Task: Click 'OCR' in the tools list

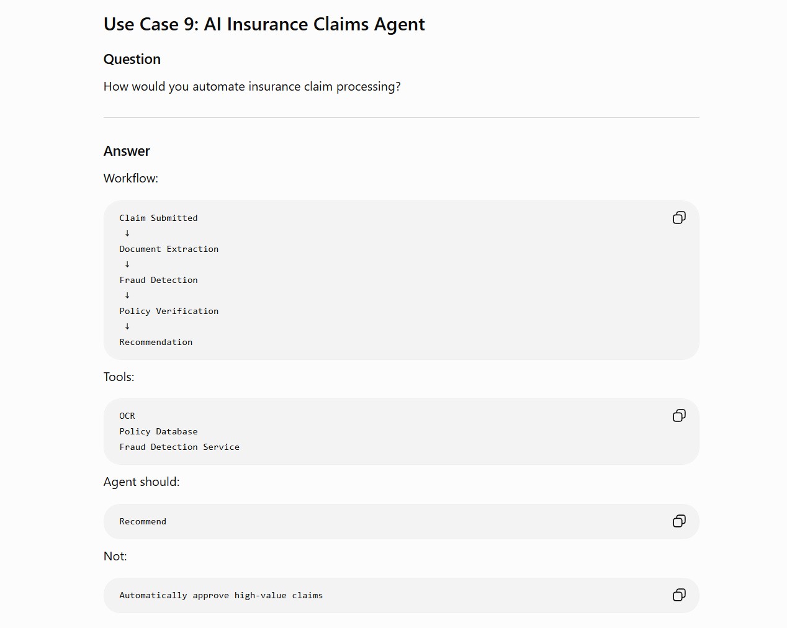Action: click(x=127, y=416)
